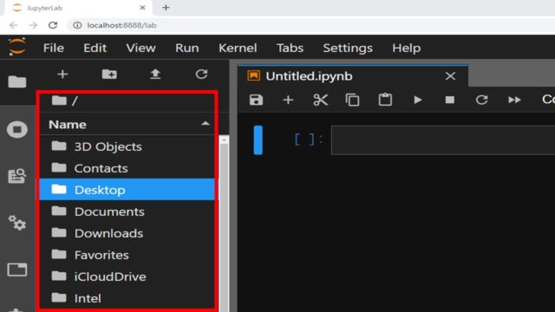
Task: Open the Kernel menu
Action: 238,48
